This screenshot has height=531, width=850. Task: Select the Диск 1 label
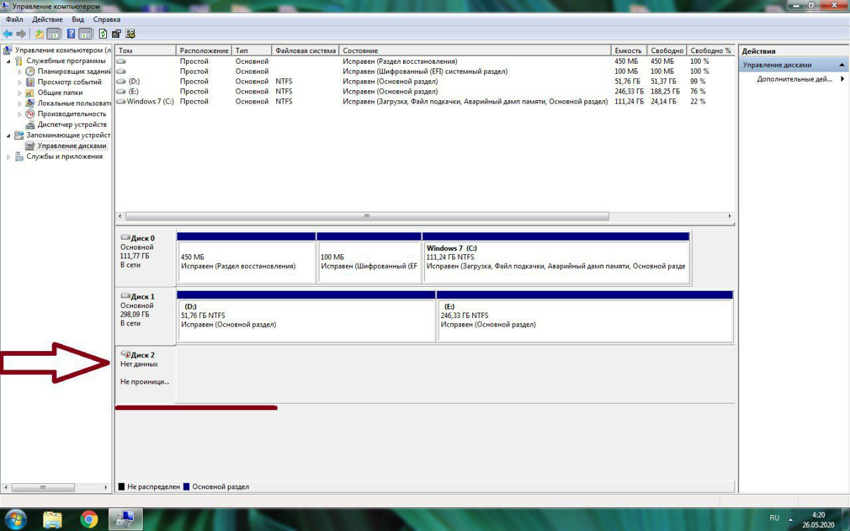pos(143,297)
